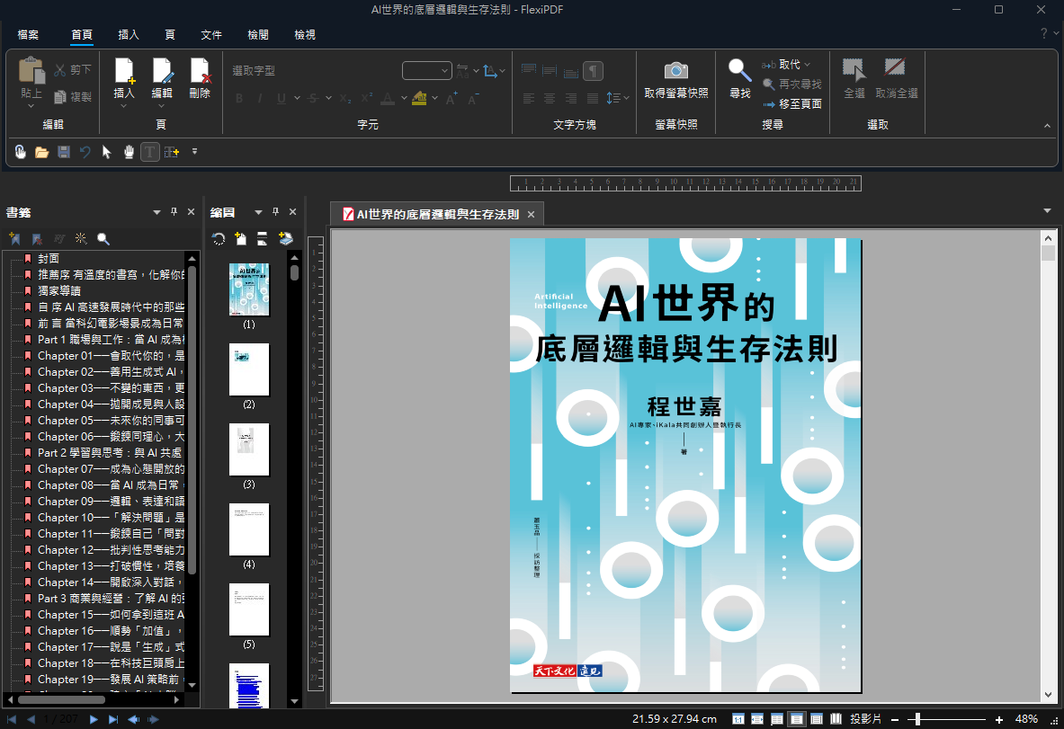Click the search bookmarks magnifier icon
The height and width of the screenshot is (729, 1064).
[103, 239]
